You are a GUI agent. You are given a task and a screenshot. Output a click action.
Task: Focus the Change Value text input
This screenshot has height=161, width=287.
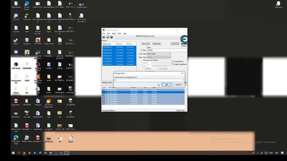click(149, 80)
